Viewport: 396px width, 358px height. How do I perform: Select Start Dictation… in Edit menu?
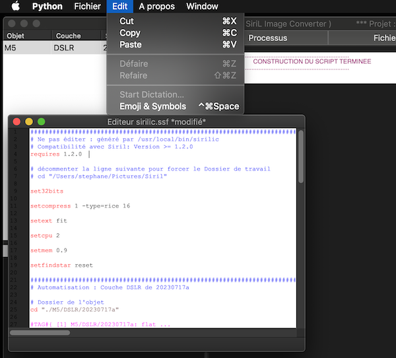click(x=176, y=94)
